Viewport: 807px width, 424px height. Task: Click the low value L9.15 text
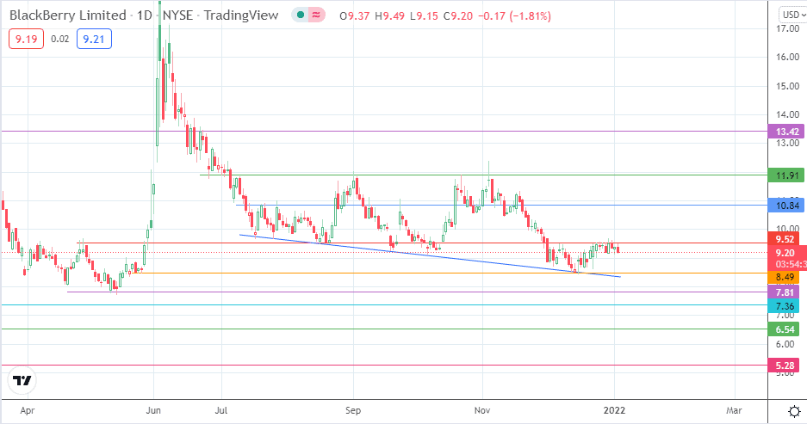point(424,16)
